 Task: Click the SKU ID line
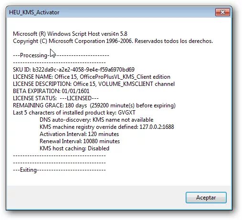coord(74,70)
